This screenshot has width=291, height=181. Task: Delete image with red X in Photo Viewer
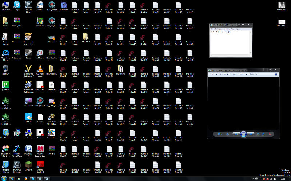(x=270, y=134)
